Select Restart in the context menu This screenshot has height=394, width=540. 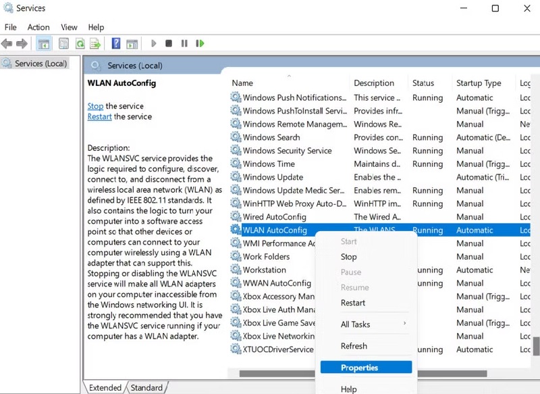click(x=353, y=303)
